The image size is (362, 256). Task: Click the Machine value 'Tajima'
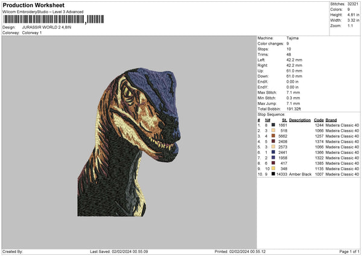click(x=293, y=38)
